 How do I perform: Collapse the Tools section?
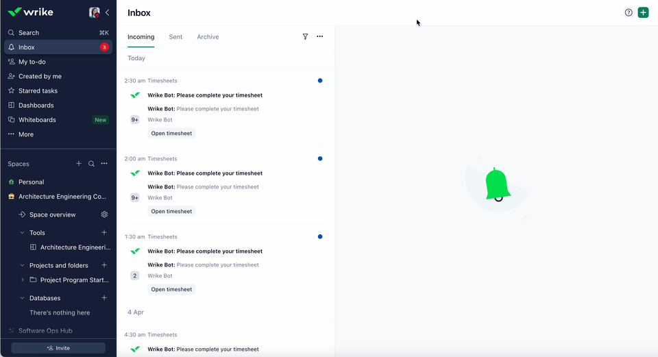click(22, 233)
